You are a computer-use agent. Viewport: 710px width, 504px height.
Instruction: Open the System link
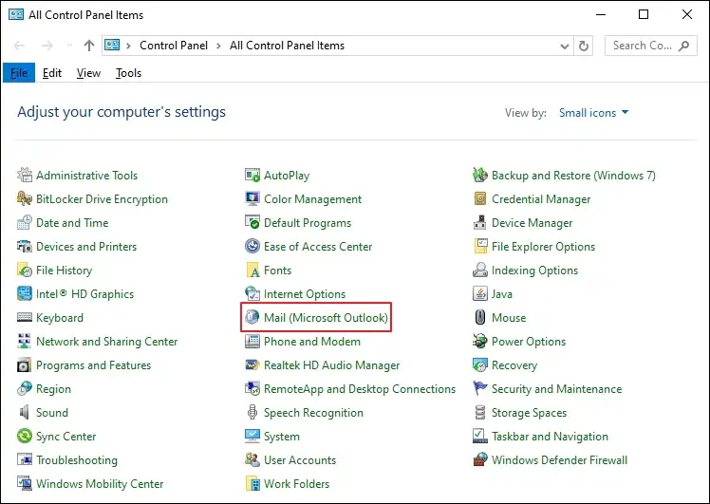click(x=282, y=437)
